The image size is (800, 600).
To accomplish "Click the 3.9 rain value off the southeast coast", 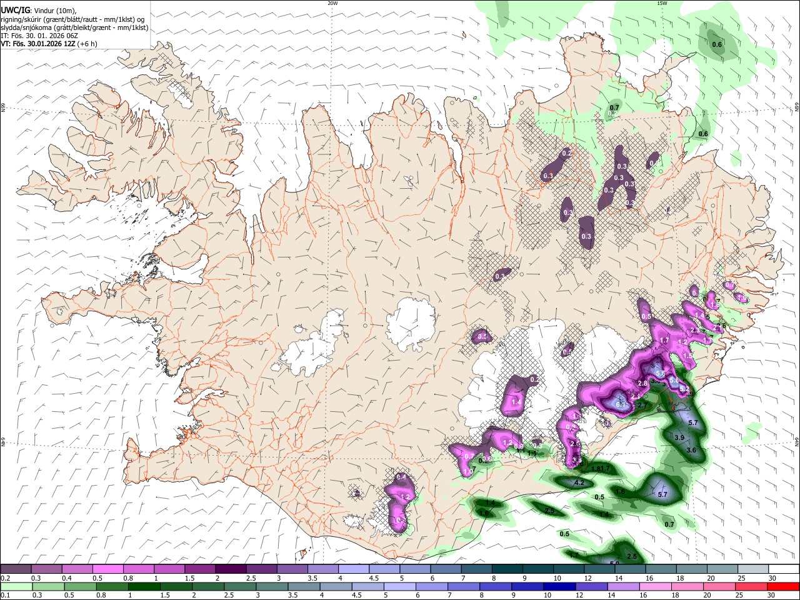I will point(679,437).
